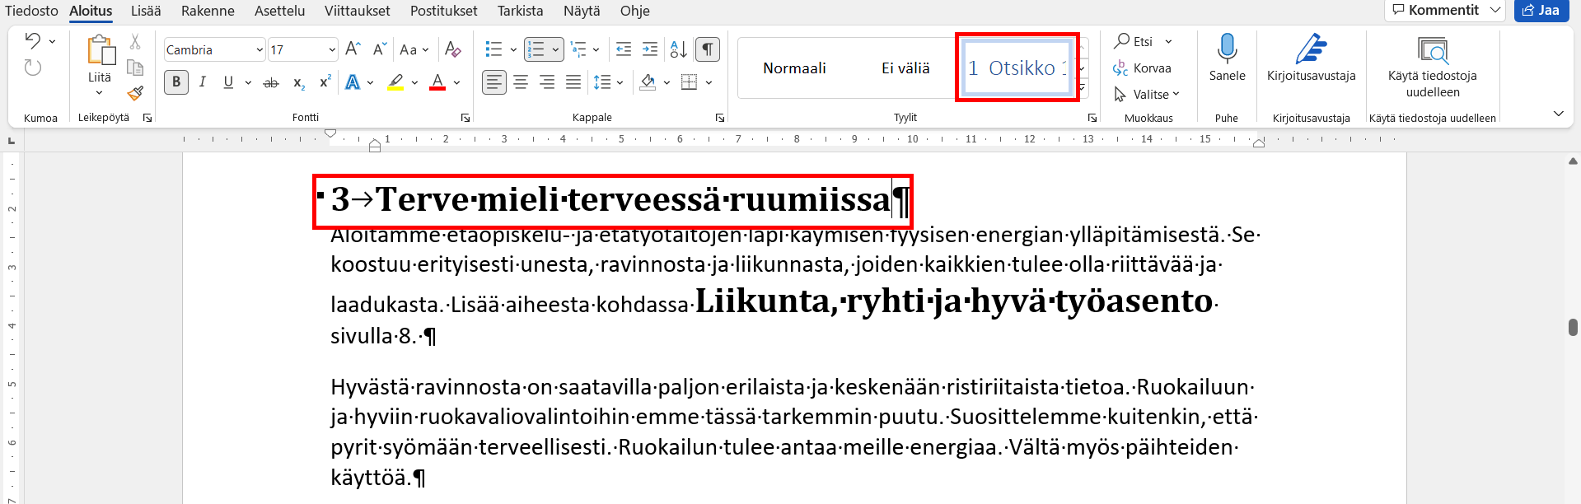
Task: Toggle numbered list button
Action: pyautogui.click(x=536, y=49)
